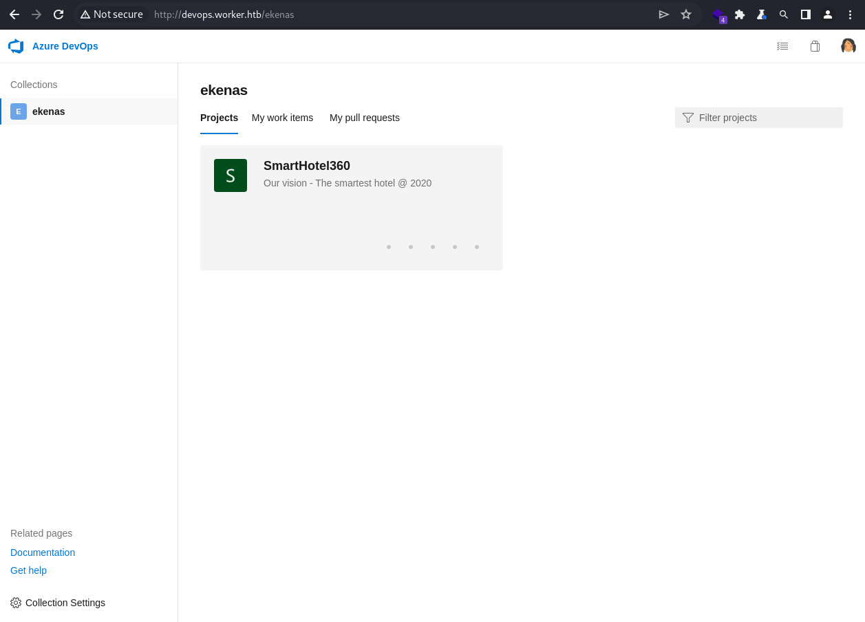Viewport: 865px width, 622px height.
Task: Click the Collection Settings gear icon
Action: coord(16,603)
